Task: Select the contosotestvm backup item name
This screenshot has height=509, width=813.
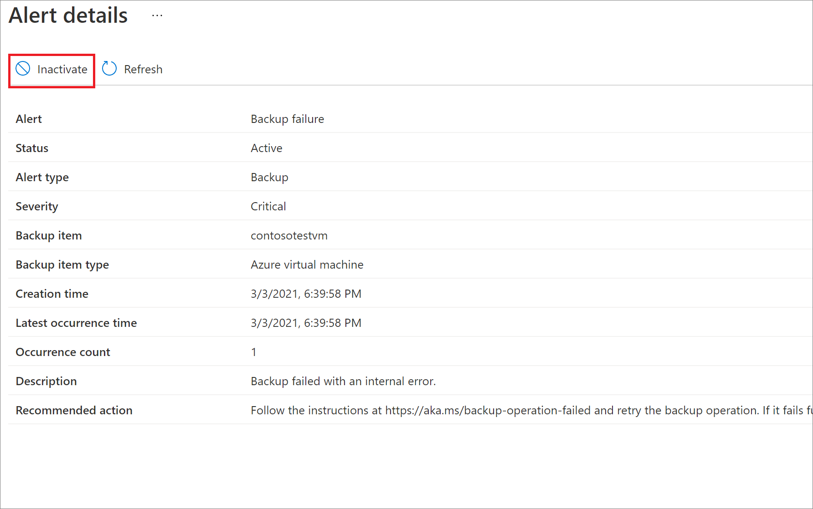Action: click(289, 235)
